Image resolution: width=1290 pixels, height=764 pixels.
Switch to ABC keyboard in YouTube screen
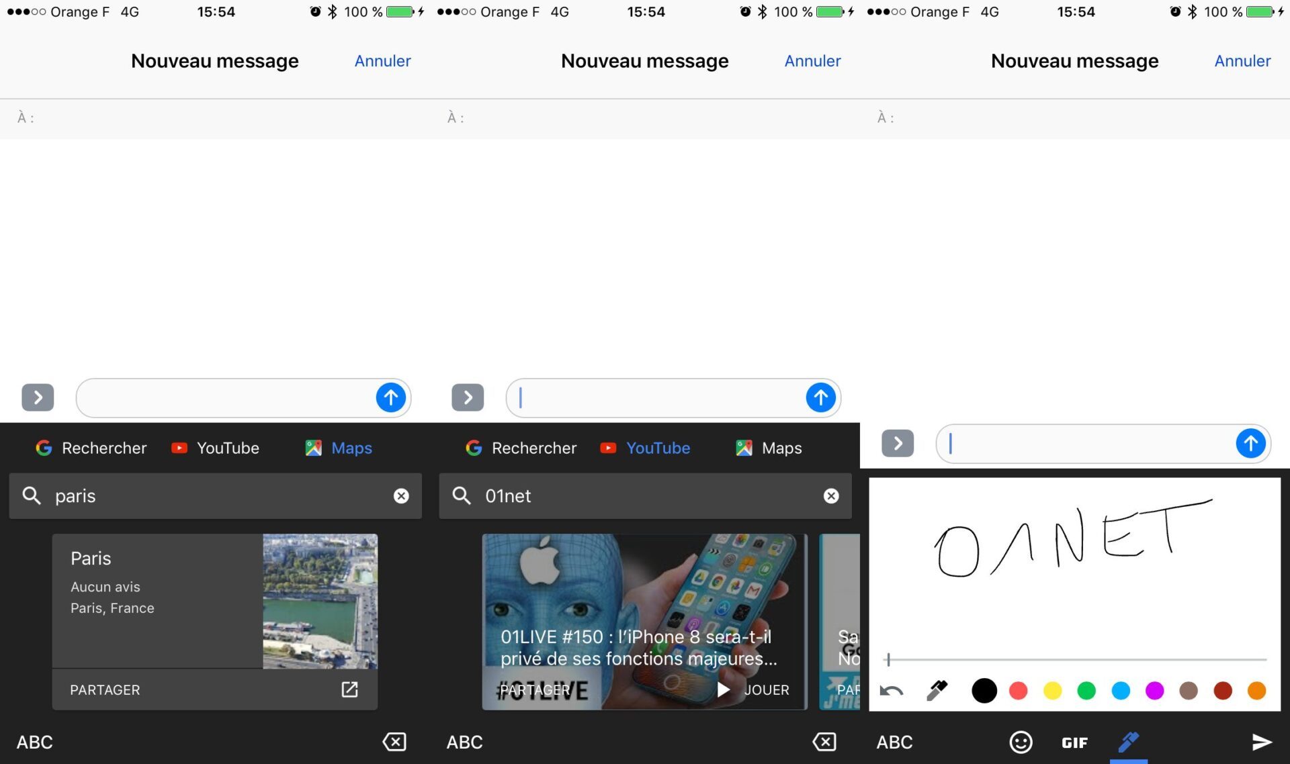click(x=464, y=742)
